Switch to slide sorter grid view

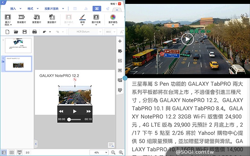tap(12, 152)
